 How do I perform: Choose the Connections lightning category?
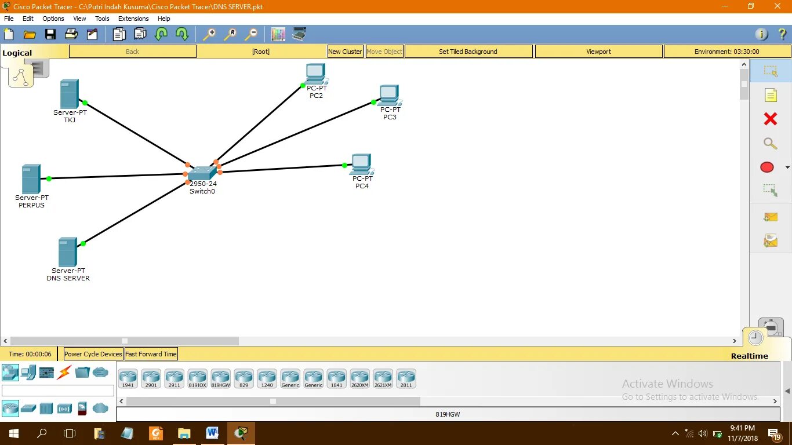point(64,372)
